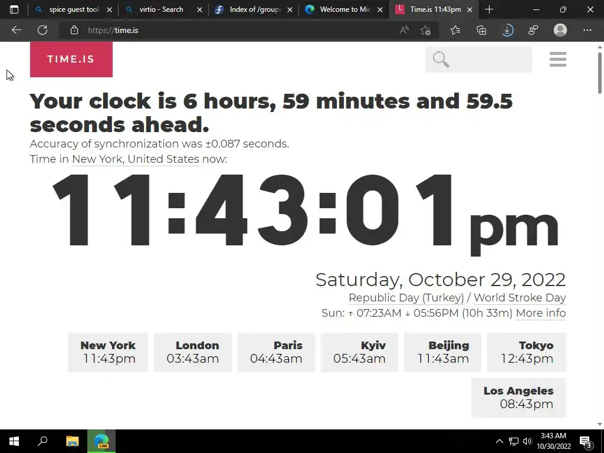Click the time.is search box
The height and width of the screenshot is (453, 604).
(x=479, y=60)
